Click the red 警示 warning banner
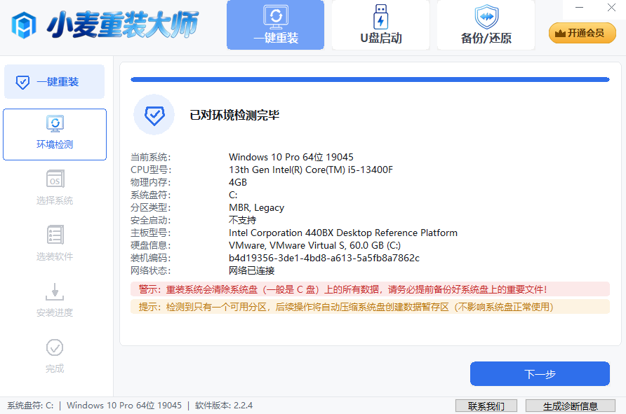 370,289
